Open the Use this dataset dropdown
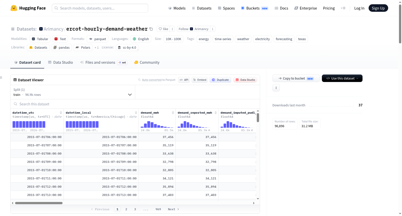 pos(342,78)
